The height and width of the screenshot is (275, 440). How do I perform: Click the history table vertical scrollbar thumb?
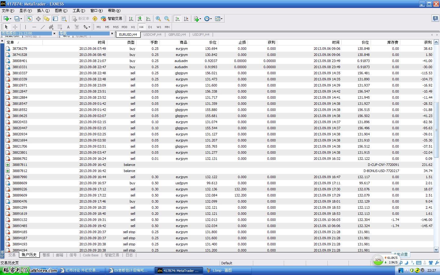coord(436,130)
